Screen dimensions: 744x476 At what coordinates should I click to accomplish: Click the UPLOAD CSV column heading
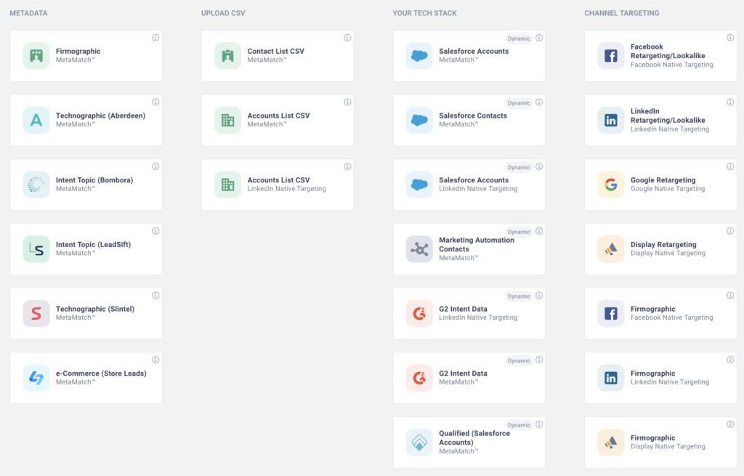click(223, 13)
